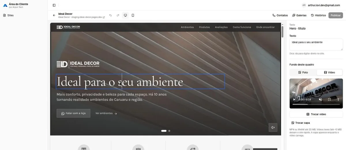Redo the last edit

(118, 15)
